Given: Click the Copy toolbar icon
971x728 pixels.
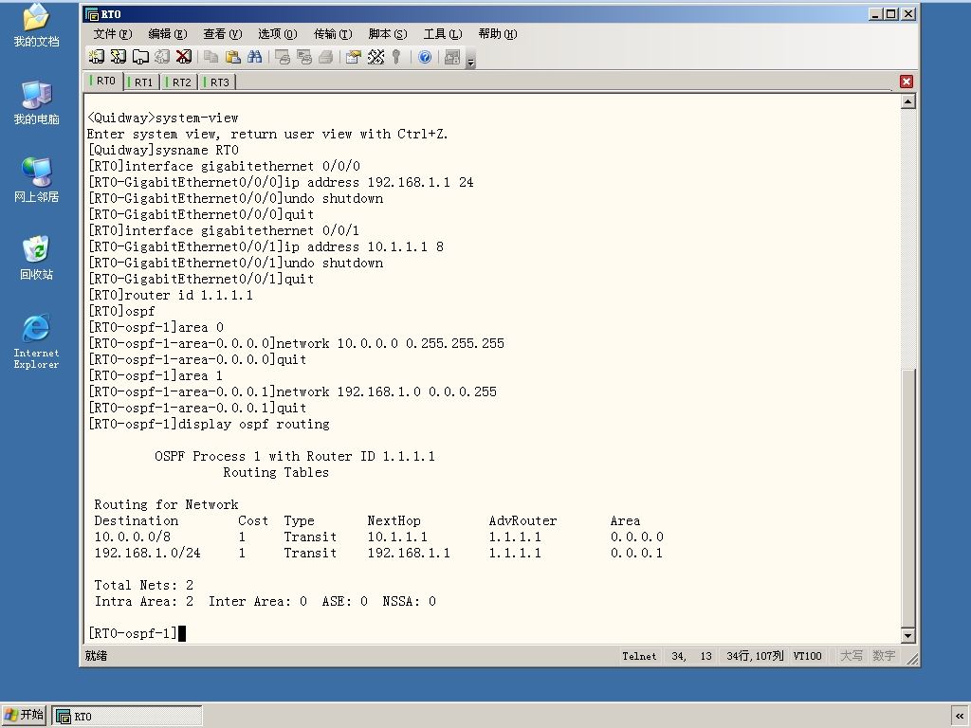Looking at the screenshot, I should tap(211, 57).
